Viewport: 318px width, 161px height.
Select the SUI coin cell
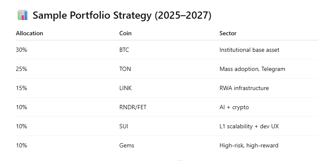pyautogui.click(x=124, y=126)
